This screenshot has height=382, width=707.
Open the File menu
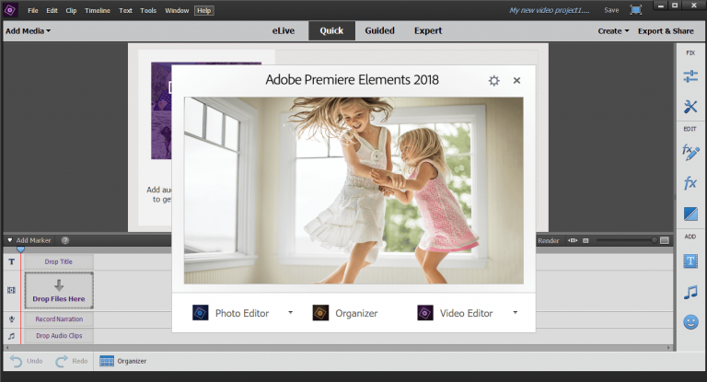click(33, 10)
